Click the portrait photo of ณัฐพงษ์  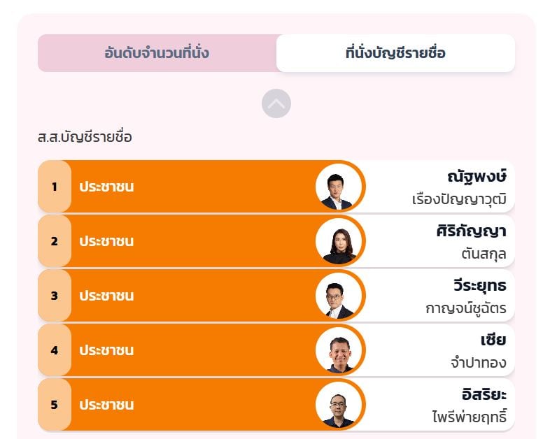339,187
